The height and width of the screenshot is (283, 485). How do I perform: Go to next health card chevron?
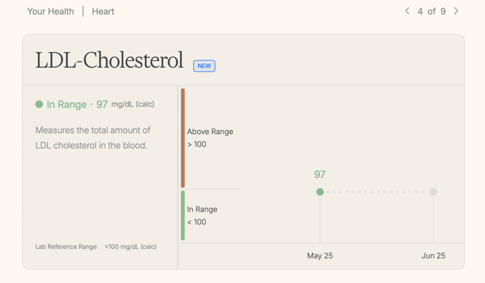point(456,11)
